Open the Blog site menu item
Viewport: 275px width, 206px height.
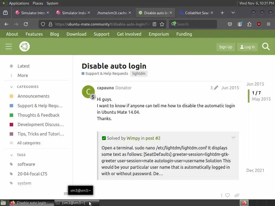click(x=55, y=34)
